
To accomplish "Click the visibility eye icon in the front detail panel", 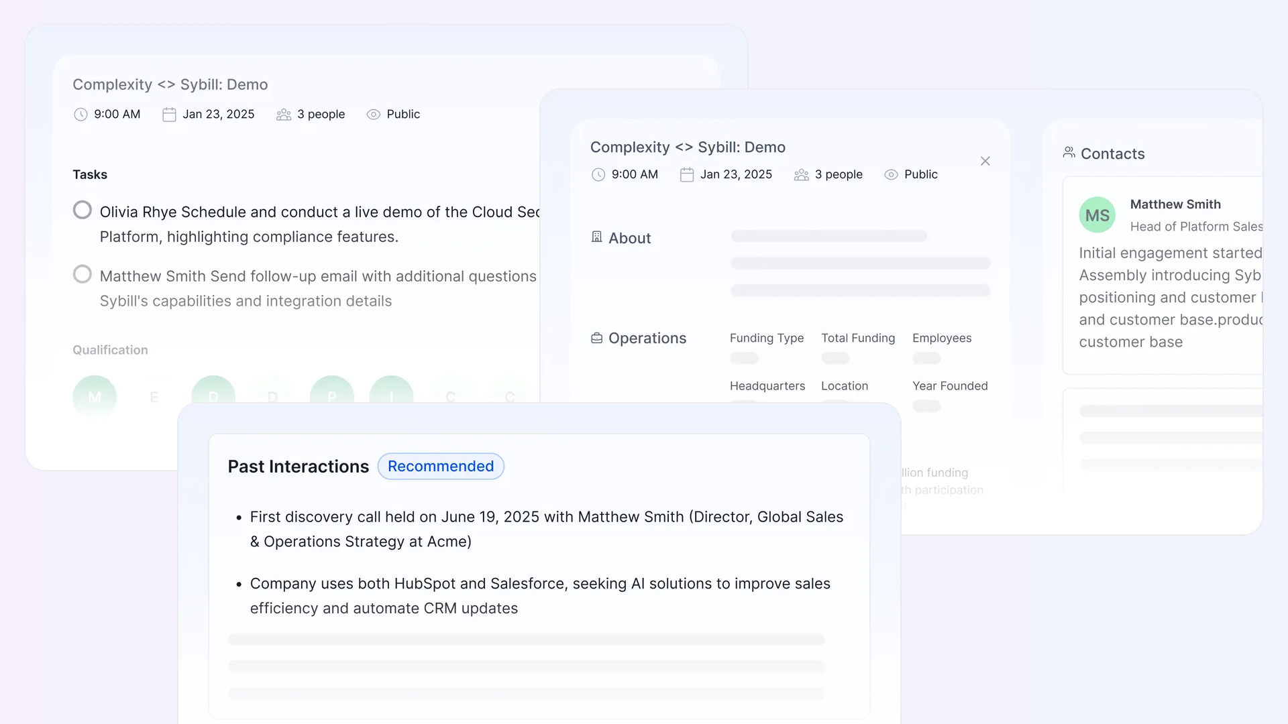I will pyautogui.click(x=891, y=175).
